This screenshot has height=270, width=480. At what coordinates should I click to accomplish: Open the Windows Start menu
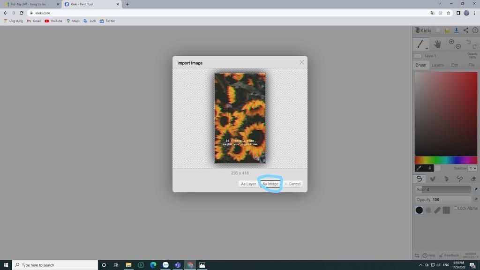pyautogui.click(x=6, y=265)
